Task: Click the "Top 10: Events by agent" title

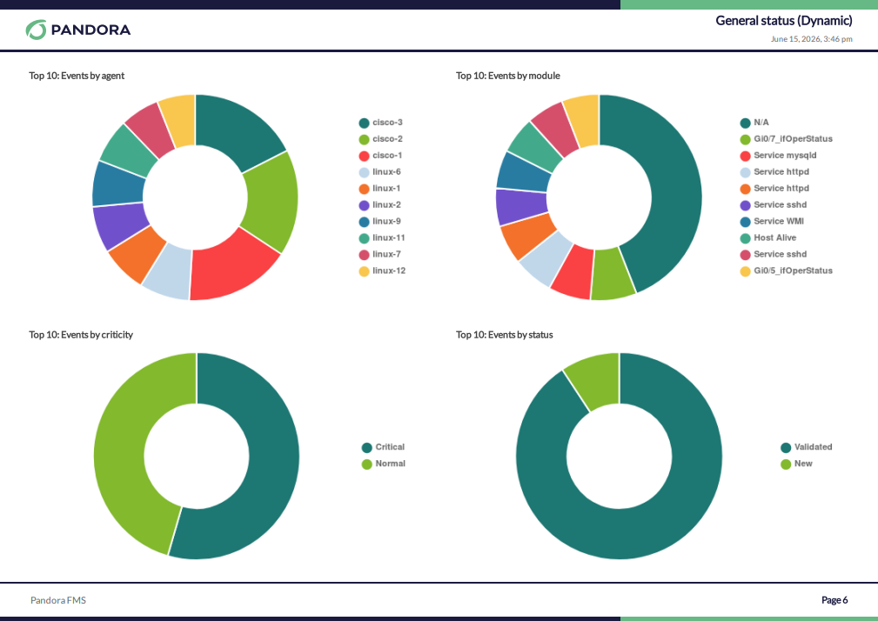Action: (77, 76)
